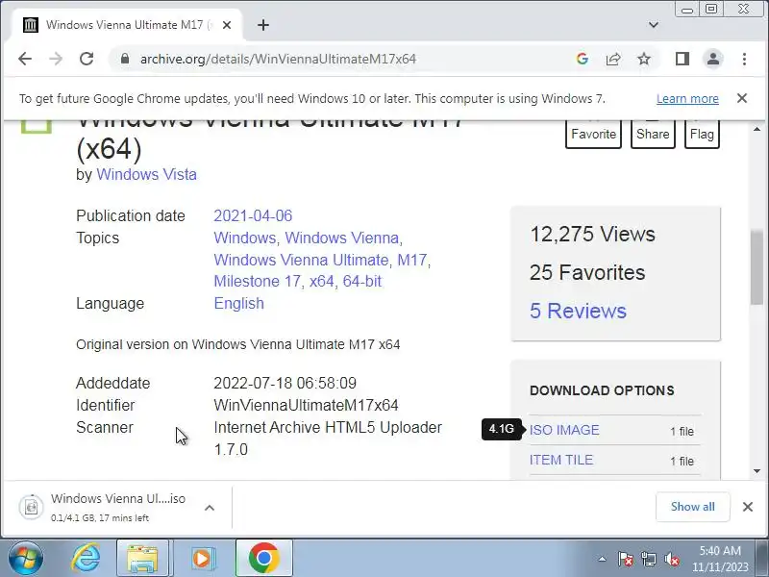Viewport: 769px width, 577px height.
Task: Open Windows Explorer from the taskbar
Action: coord(142,559)
